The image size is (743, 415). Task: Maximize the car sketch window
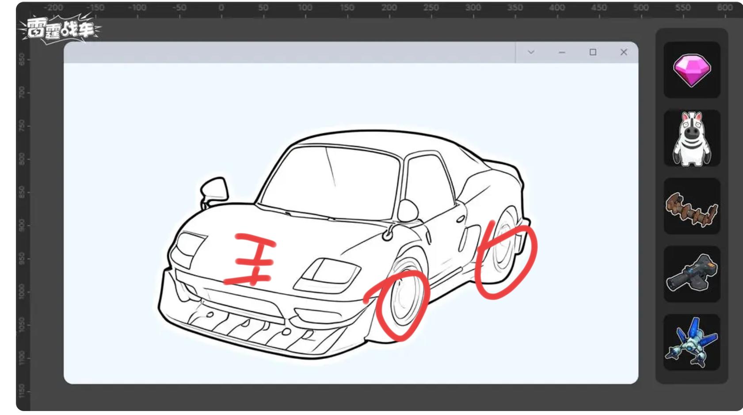pos(593,52)
